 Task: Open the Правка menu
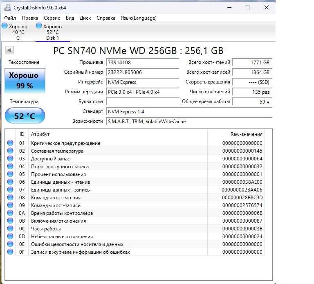click(x=30, y=18)
